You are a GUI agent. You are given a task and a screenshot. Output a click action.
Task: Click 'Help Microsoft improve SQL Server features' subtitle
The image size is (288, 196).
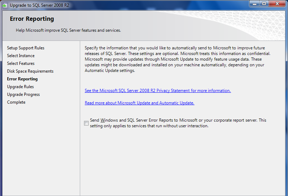click(x=68, y=30)
